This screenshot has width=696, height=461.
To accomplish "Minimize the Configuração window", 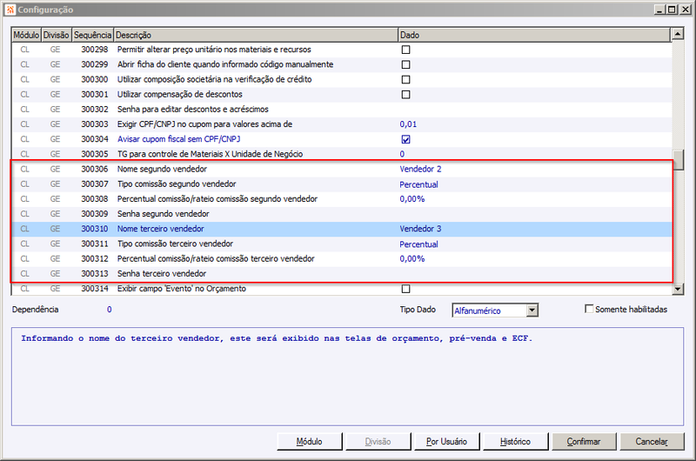I will click(659, 10).
